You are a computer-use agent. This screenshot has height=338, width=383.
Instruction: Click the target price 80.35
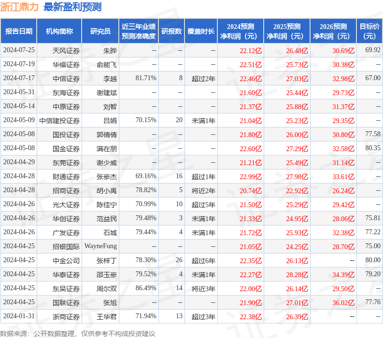373,148
